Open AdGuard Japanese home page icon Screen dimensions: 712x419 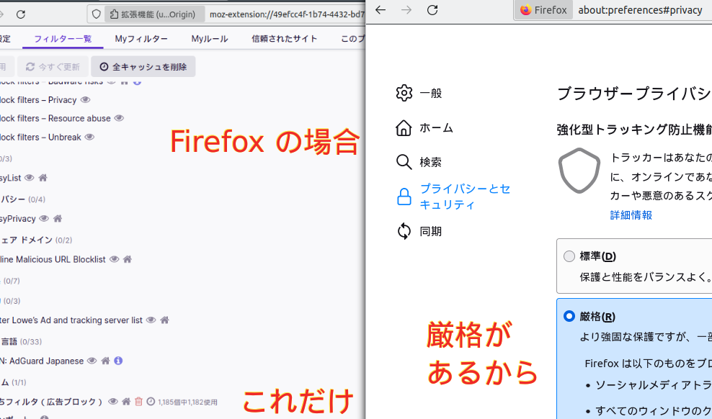tap(105, 361)
